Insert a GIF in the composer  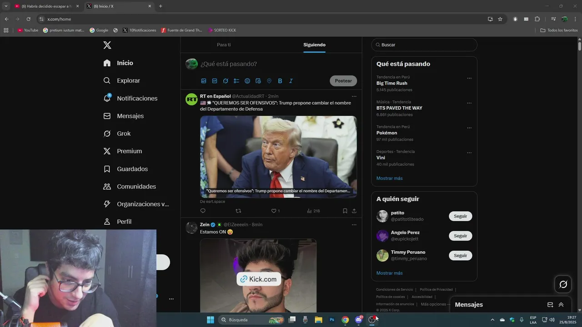click(x=215, y=81)
